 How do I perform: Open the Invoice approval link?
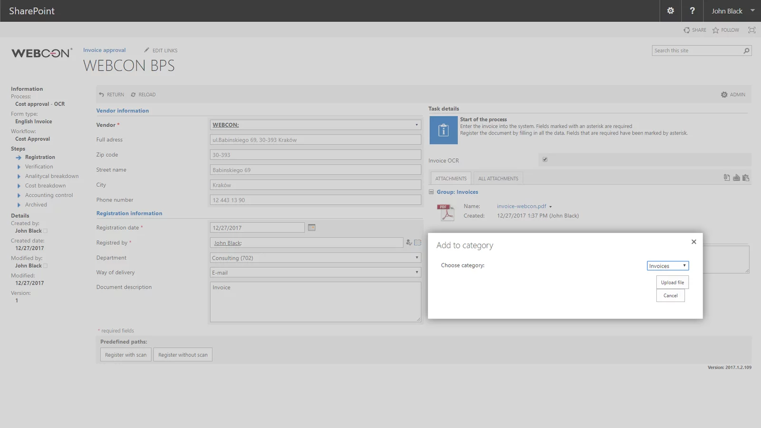click(104, 50)
